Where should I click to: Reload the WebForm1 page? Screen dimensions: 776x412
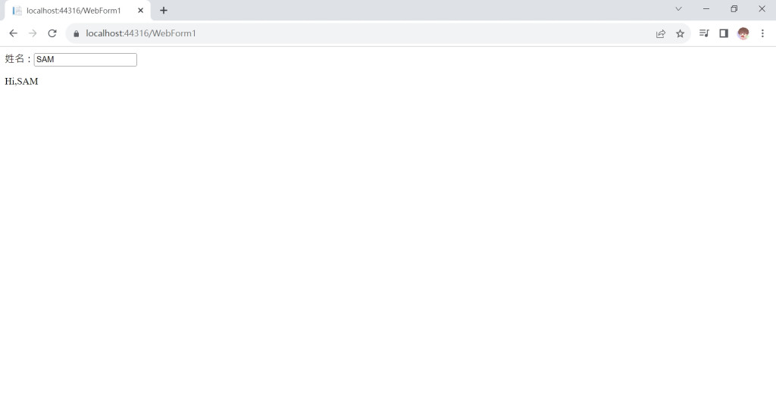52,33
